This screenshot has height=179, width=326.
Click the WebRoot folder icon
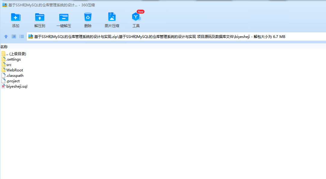click(x=3, y=70)
